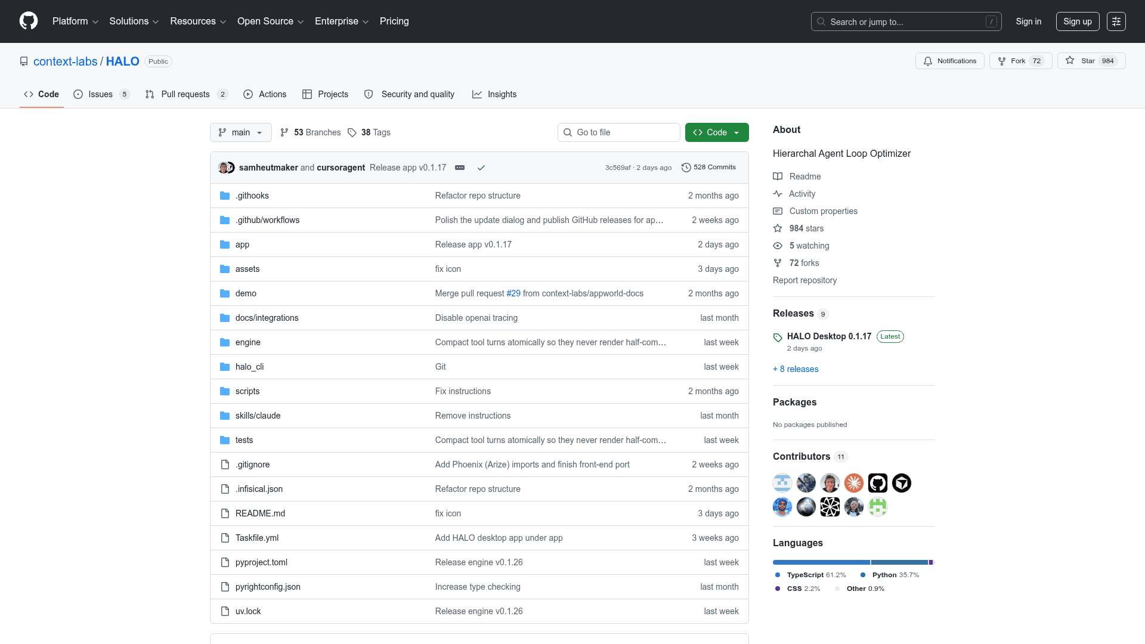Open the context-labs owner link
Screen dimensions: 1145x644
[66, 61]
